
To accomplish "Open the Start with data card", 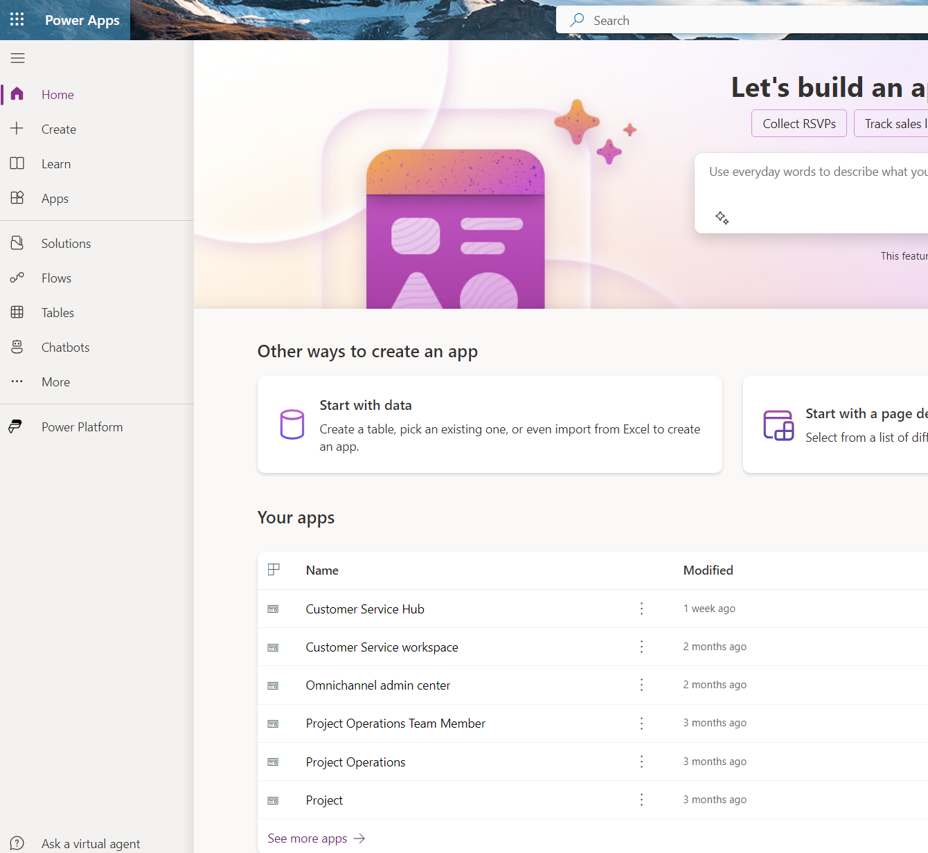I will click(x=490, y=424).
